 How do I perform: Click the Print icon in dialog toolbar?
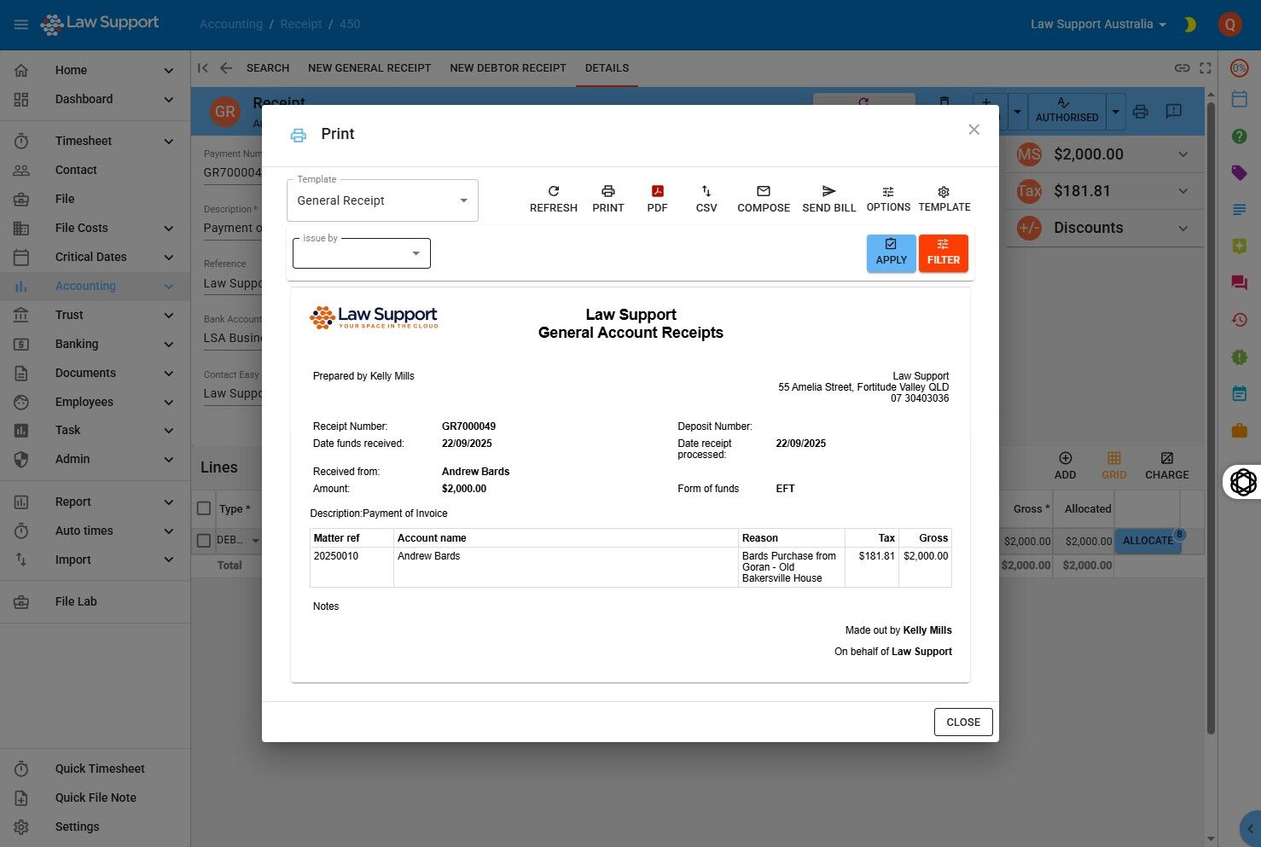(x=608, y=199)
